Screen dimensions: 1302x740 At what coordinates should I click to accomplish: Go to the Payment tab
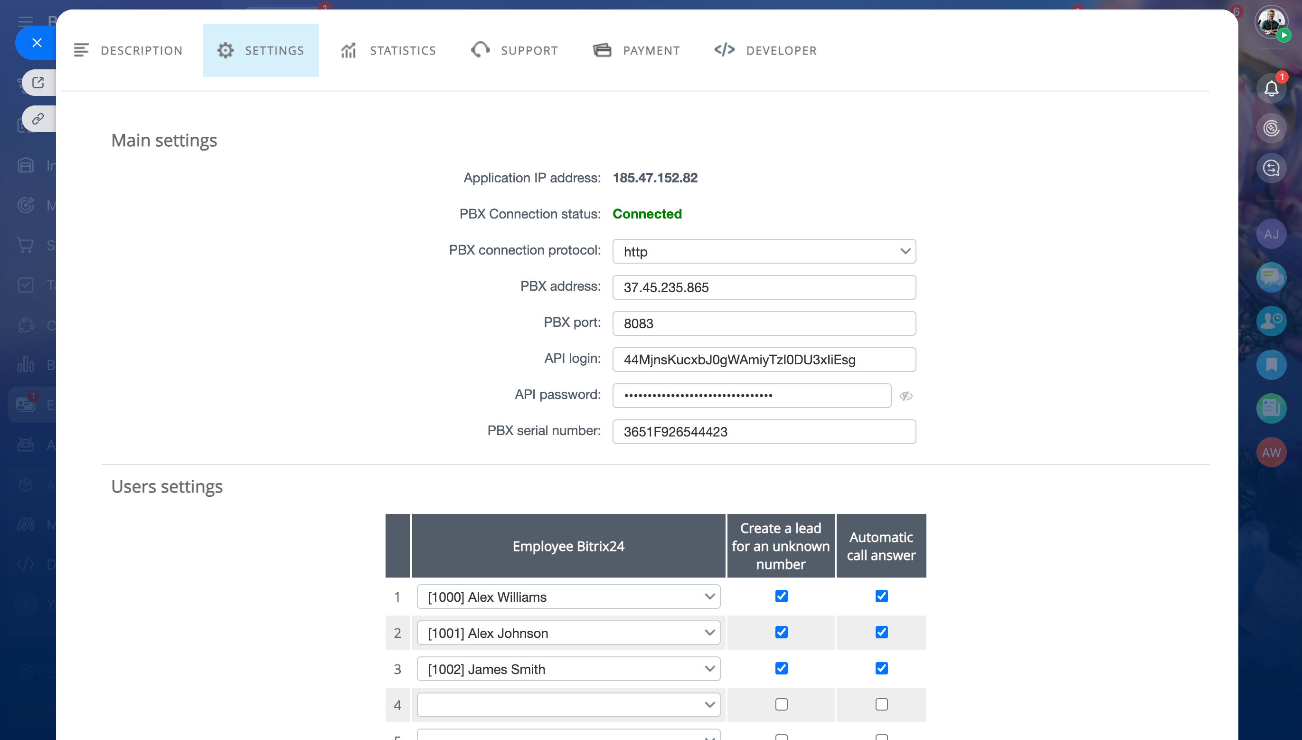[636, 50]
